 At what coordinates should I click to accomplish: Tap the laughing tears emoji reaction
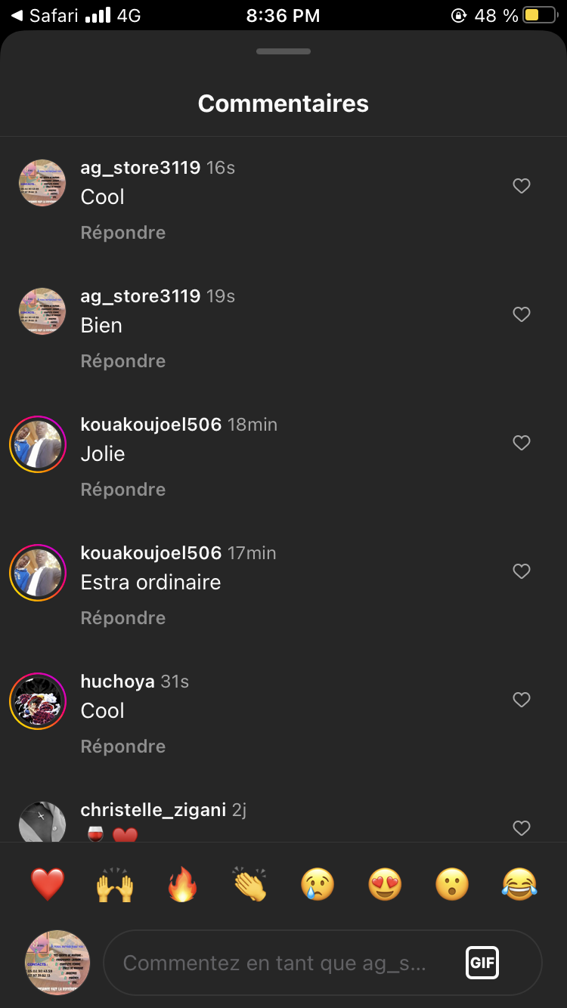tap(519, 883)
